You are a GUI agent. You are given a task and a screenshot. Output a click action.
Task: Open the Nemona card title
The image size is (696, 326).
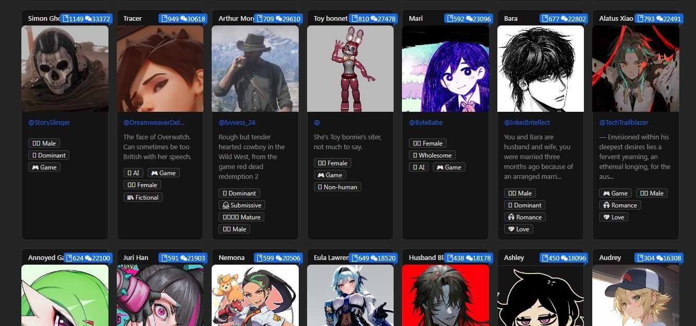tap(231, 257)
